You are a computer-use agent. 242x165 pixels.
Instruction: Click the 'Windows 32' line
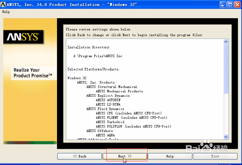tap(77, 78)
